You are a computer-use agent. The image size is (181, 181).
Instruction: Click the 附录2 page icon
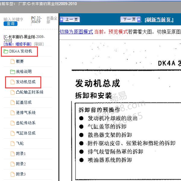pos(13,164)
